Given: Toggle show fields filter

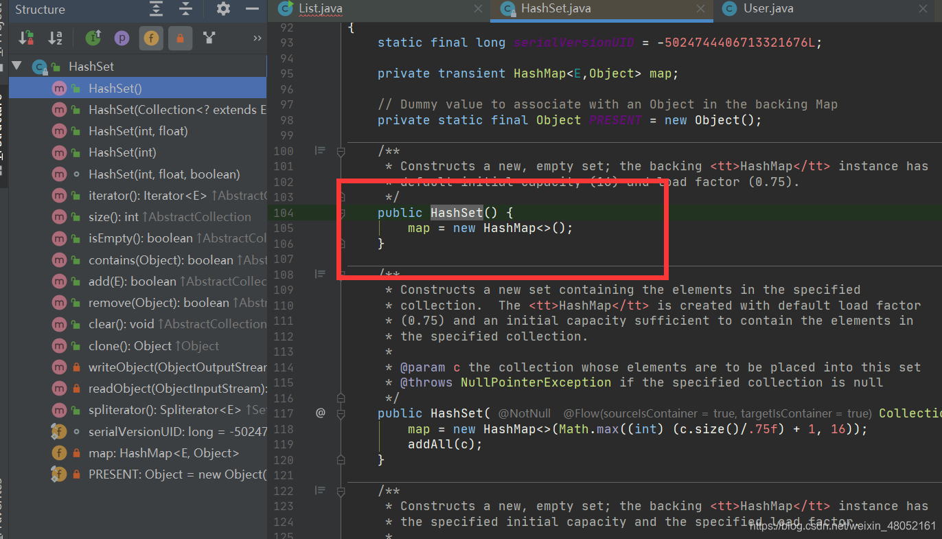Looking at the screenshot, I should 151,38.
